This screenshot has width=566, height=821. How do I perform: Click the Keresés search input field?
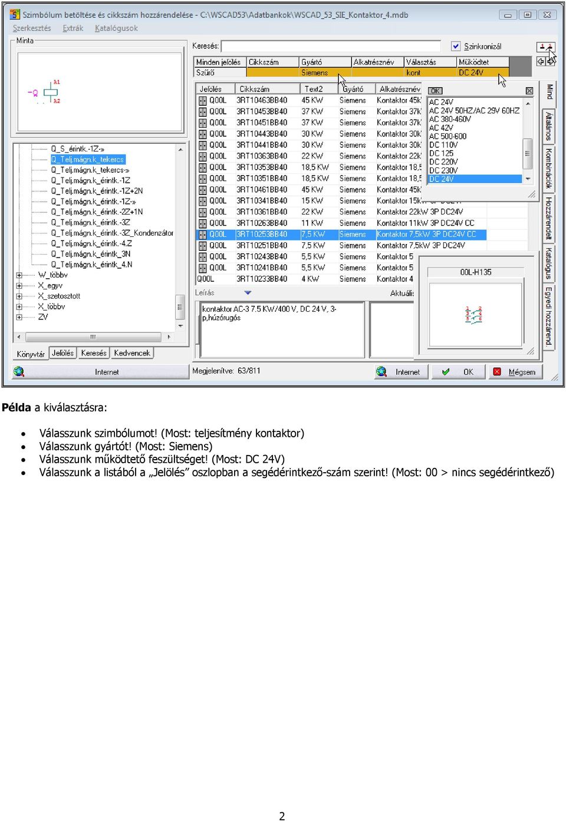331,46
